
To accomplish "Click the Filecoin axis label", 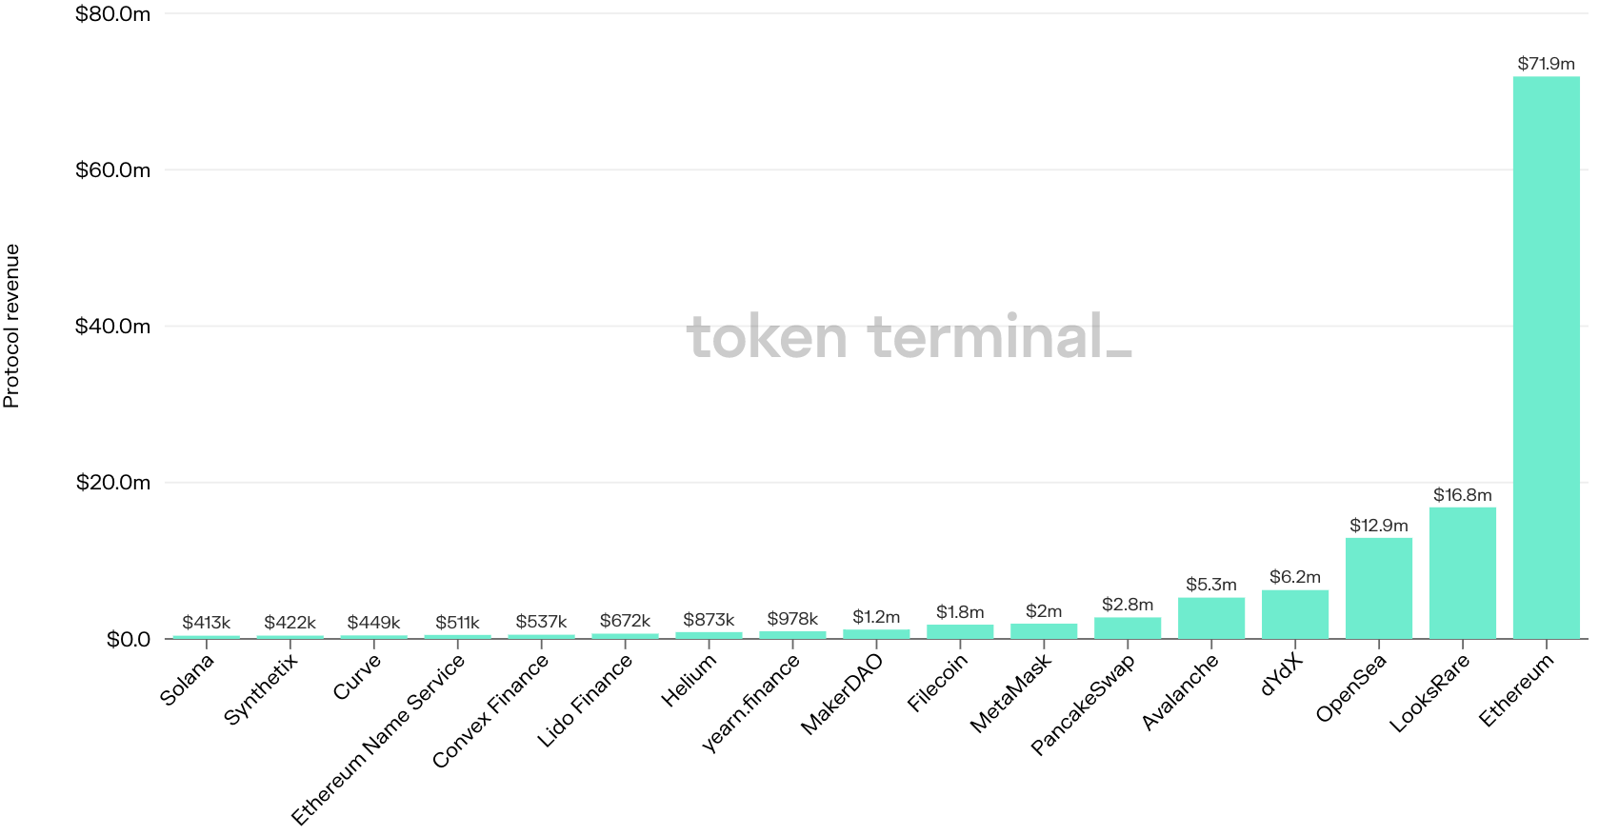I will click(x=937, y=684).
